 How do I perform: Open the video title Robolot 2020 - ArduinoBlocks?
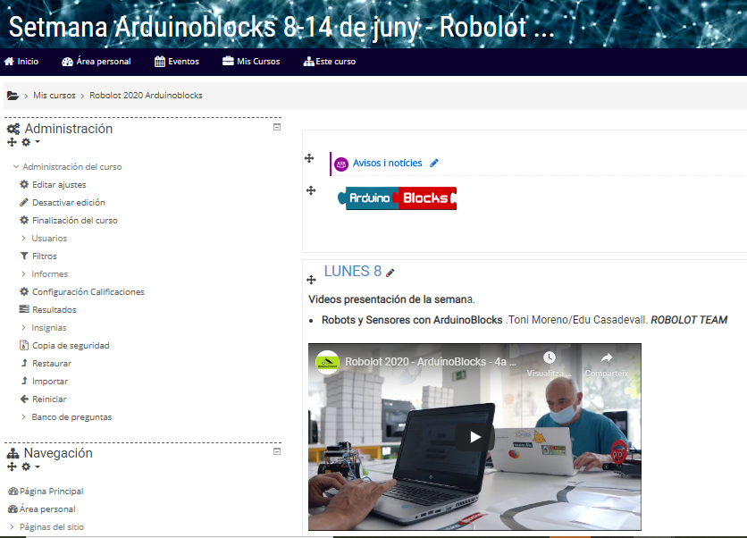[x=430, y=362]
